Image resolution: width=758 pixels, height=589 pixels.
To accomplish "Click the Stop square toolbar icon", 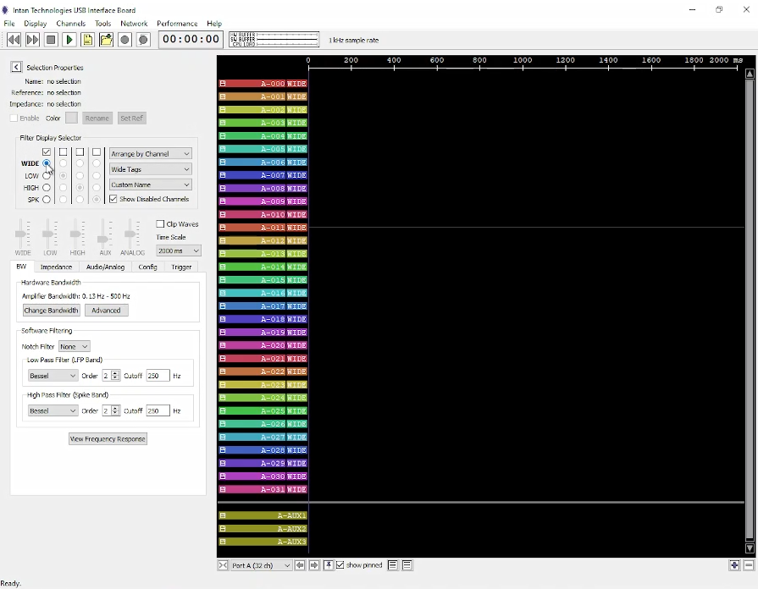I will click(x=51, y=40).
